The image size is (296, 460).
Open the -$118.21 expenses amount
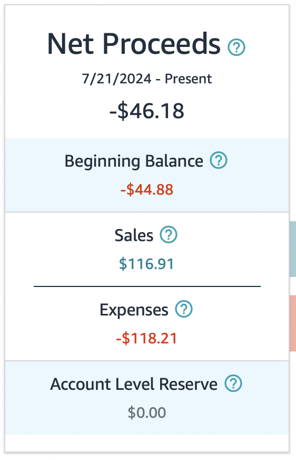pyautogui.click(x=146, y=338)
